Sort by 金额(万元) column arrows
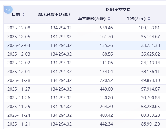The width and height of the screenshot is (166, 129). (x=149, y=19)
